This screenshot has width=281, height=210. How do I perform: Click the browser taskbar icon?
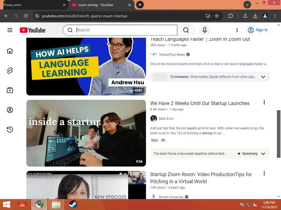click(39, 205)
